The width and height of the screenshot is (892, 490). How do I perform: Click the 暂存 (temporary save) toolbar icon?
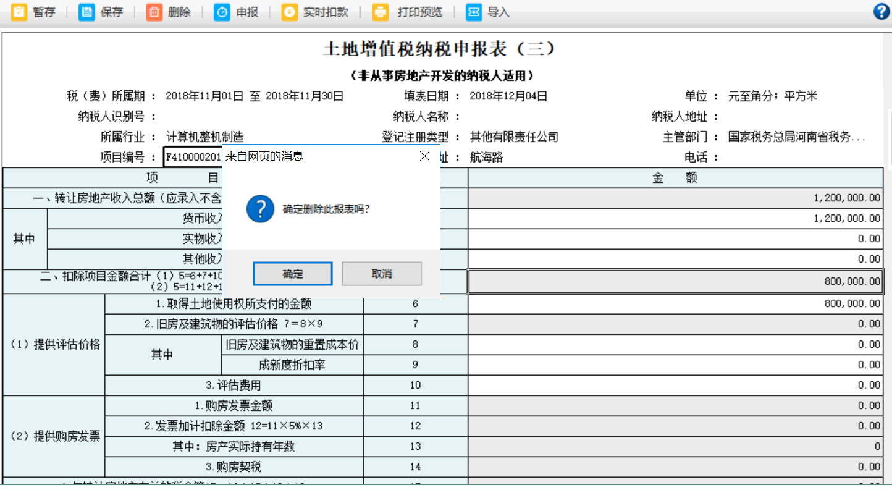point(19,12)
